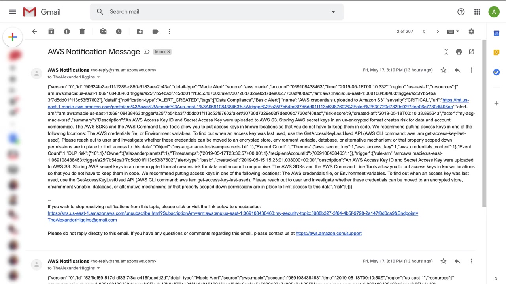This screenshot has height=284, width=506.
Task: Open the conversation in a new window
Action: point(472,52)
